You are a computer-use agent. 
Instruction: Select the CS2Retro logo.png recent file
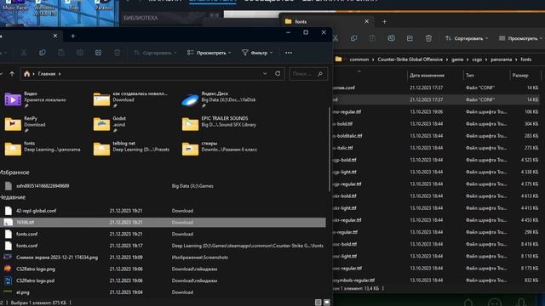tap(163, 269)
